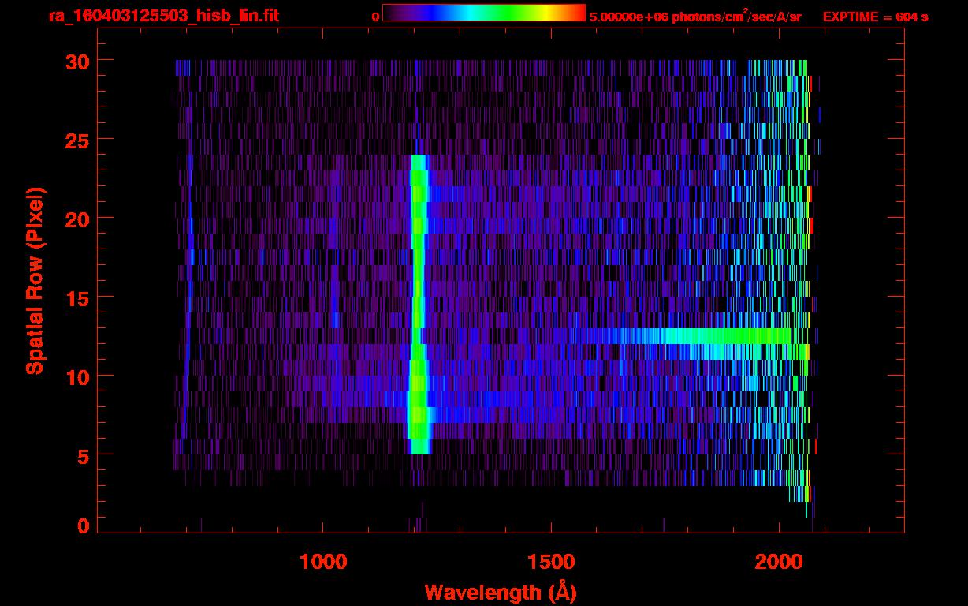
Task: Click the y-axis tick label 15
Action: [77, 297]
